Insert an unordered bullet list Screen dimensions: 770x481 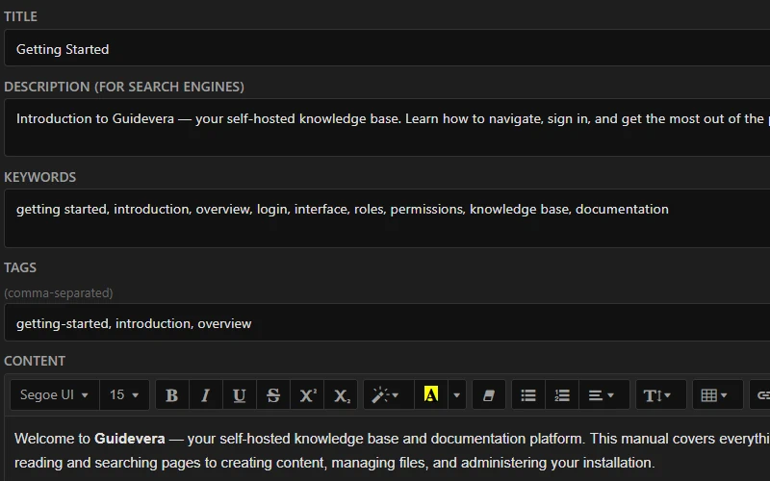528,395
